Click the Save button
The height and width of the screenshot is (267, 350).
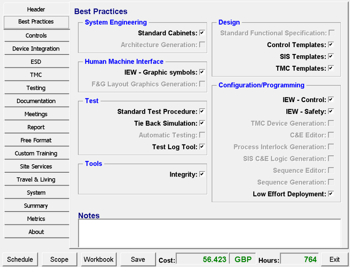[x=138, y=259]
